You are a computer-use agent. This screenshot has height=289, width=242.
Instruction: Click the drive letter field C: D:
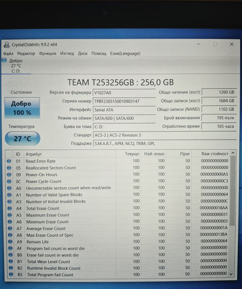tap(124, 127)
